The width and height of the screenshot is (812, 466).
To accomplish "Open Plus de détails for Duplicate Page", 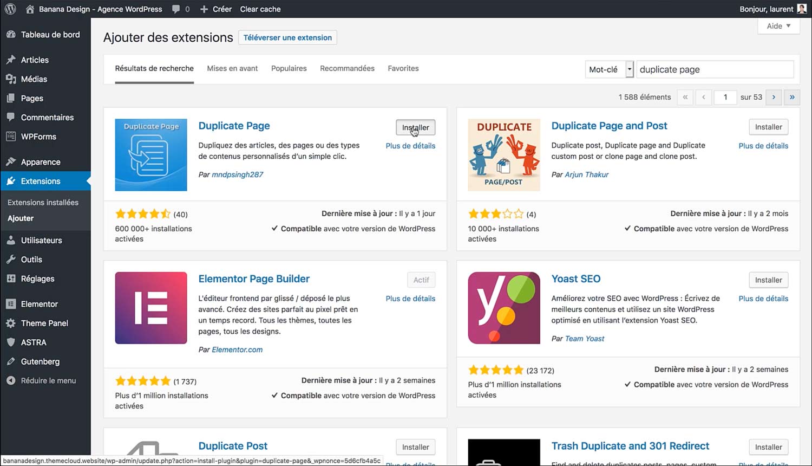I will point(410,146).
